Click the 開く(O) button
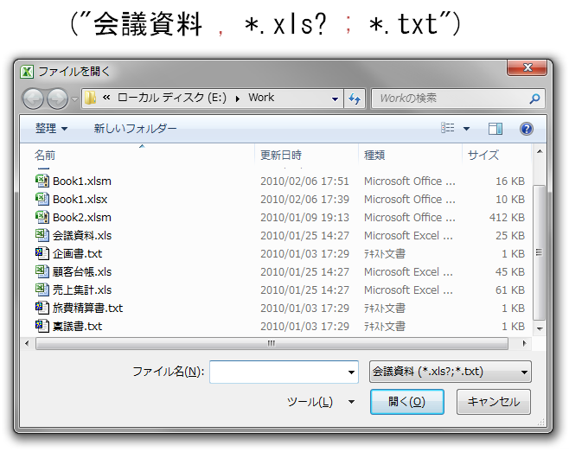 pyautogui.click(x=406, y=402)
